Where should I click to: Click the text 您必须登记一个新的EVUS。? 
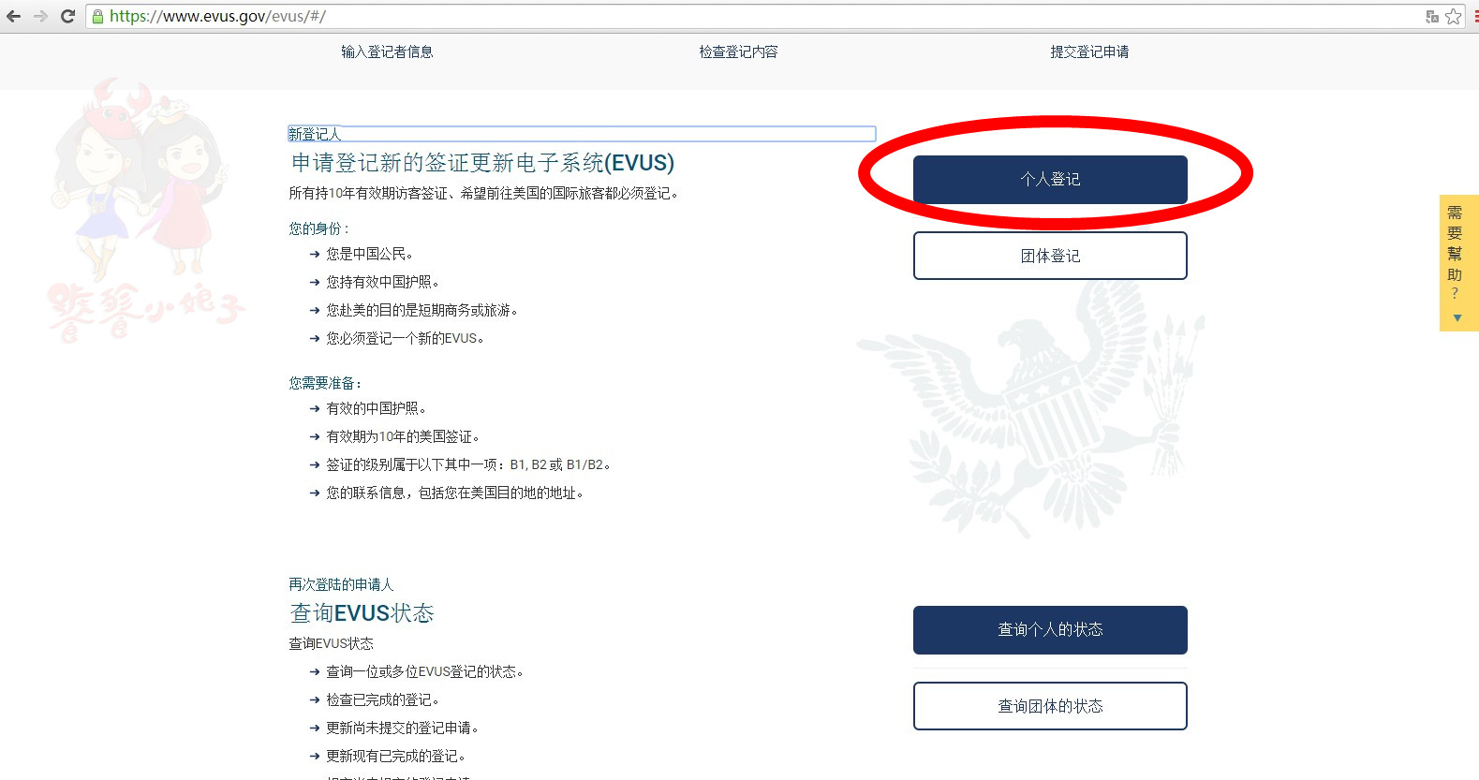coord(406,338)
